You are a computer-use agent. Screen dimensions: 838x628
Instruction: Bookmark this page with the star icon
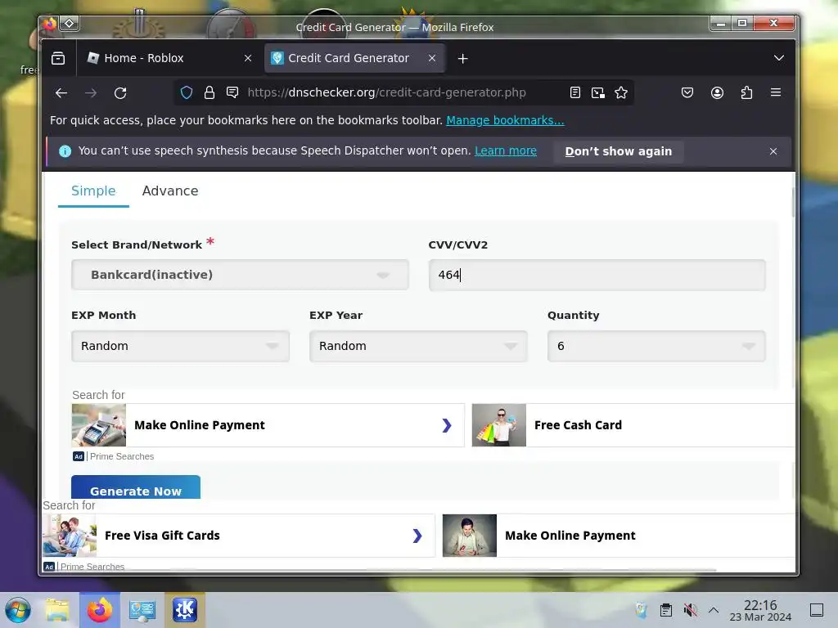(x=621, y=93)
